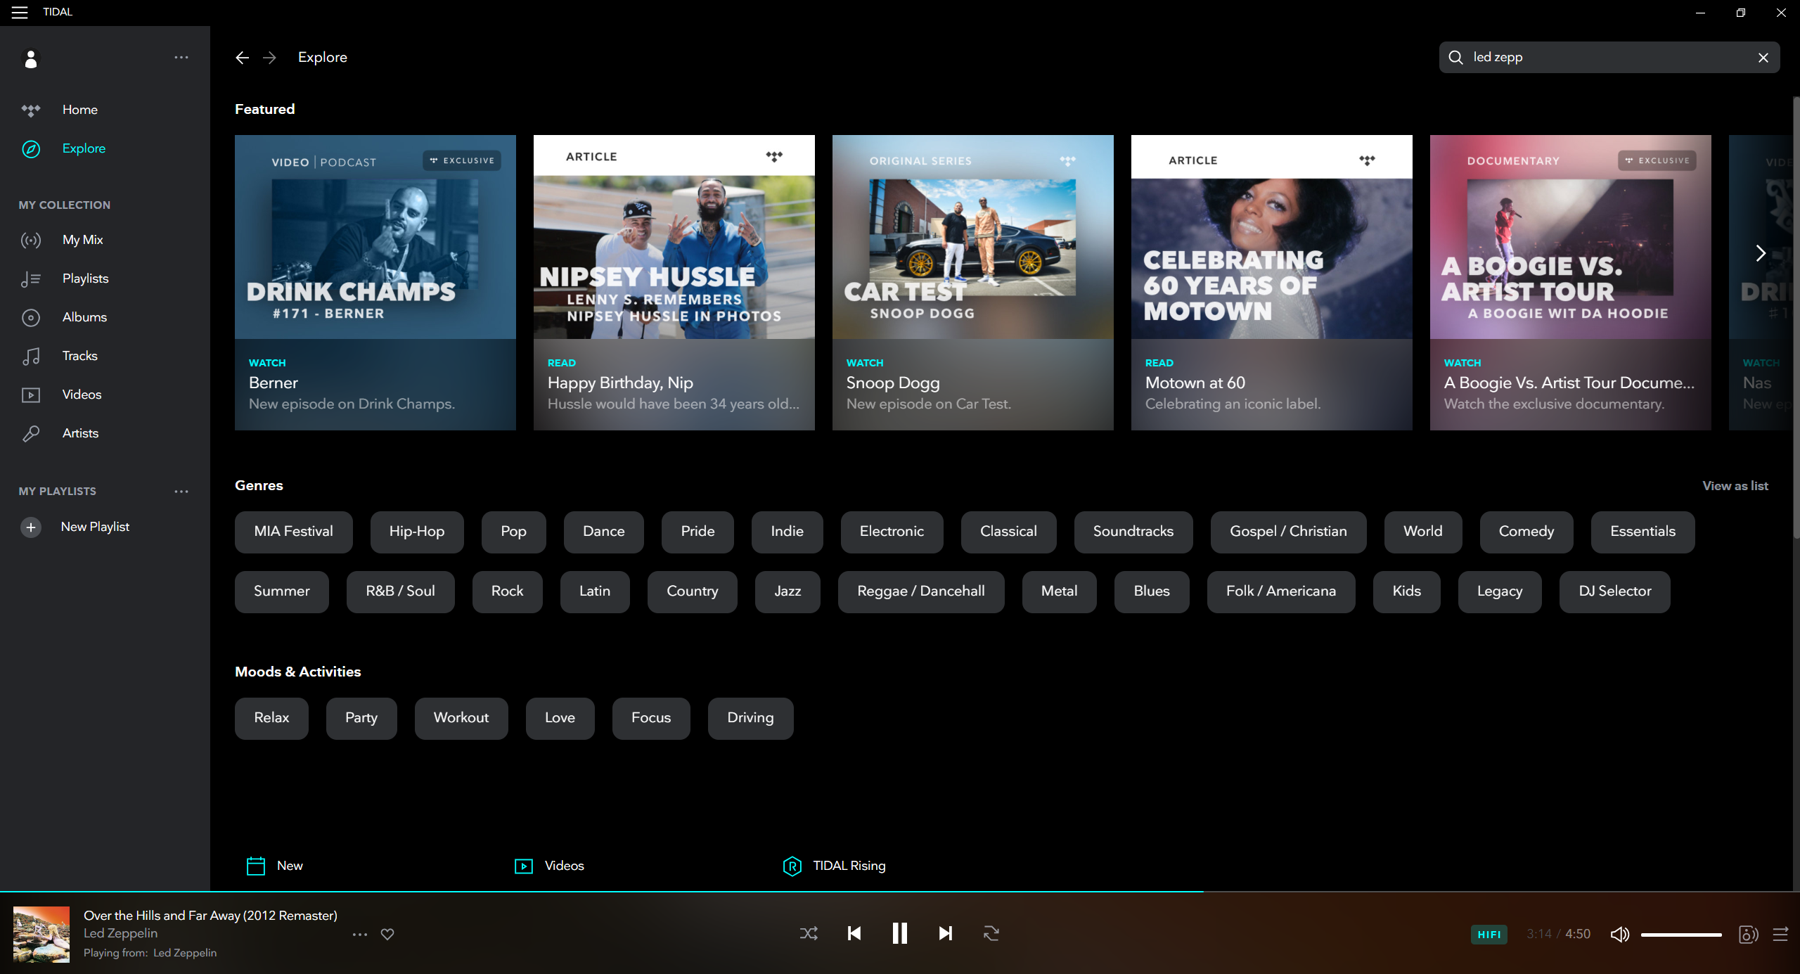
Task: Mute the volume speaker icon
Action: pyautogui.click(x=1619, y=934)
